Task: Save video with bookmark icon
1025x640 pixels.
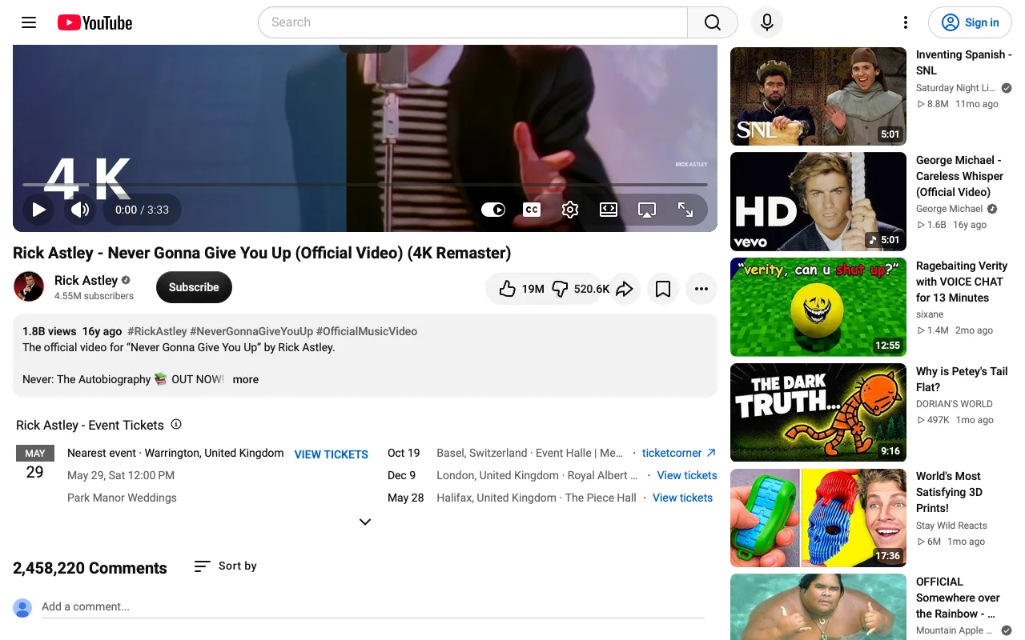Action: click(663, 289)
